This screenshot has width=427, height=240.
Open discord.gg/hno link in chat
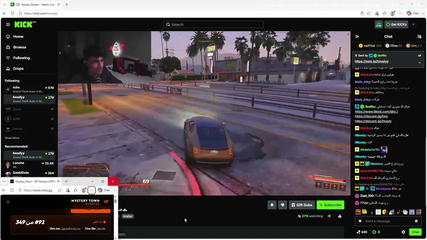point(371,116)
